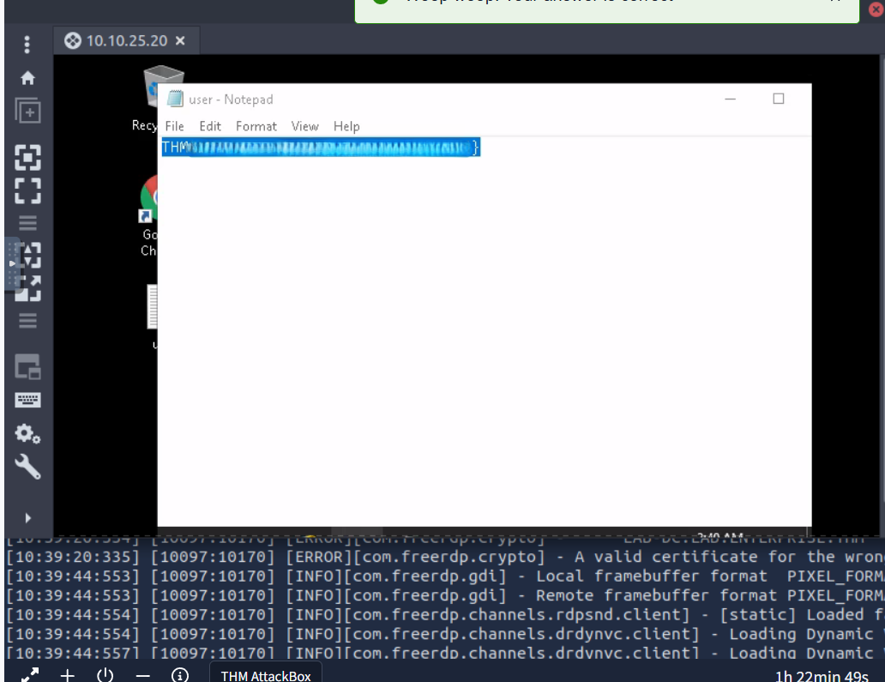This screenshot has width=885, height=682.
Task: Click the THM AttackBox button
Action: [x=266, y=675]
